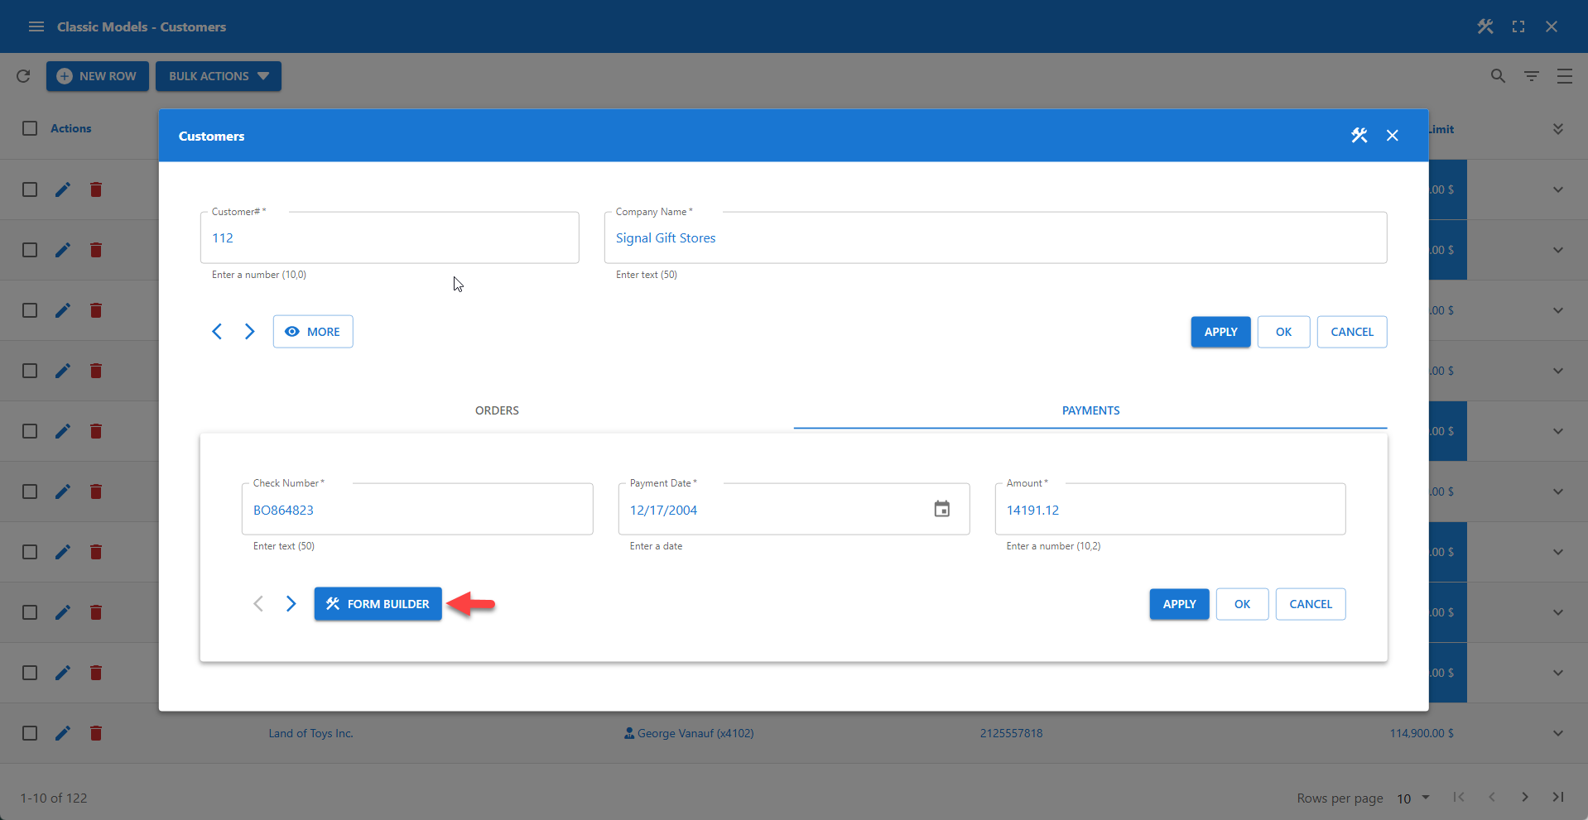
Task: Open the app navigation menu
Action: click(36, 26)
